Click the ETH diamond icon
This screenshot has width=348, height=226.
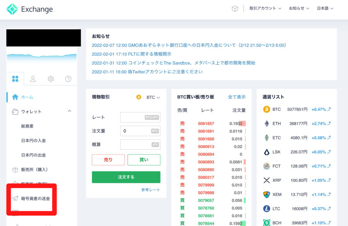[266, 123]
